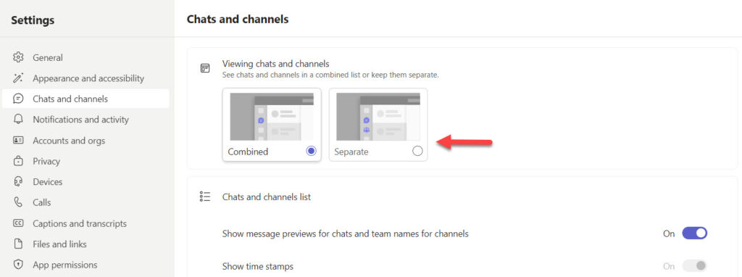Click the Settings heading

click(x=33, y=20)
